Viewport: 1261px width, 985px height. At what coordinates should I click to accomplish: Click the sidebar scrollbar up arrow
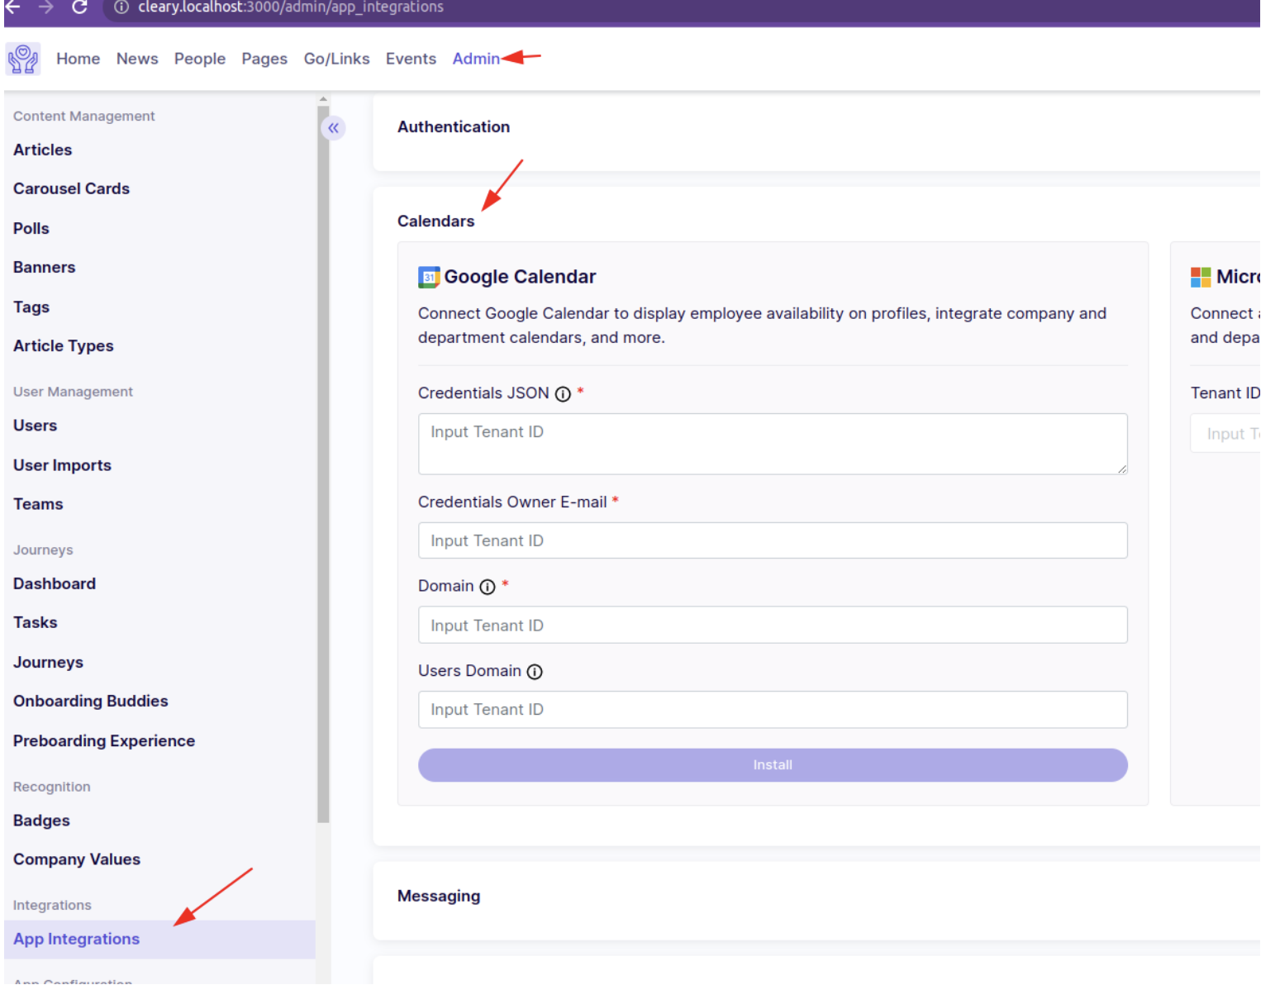click(x=323, y=99)
